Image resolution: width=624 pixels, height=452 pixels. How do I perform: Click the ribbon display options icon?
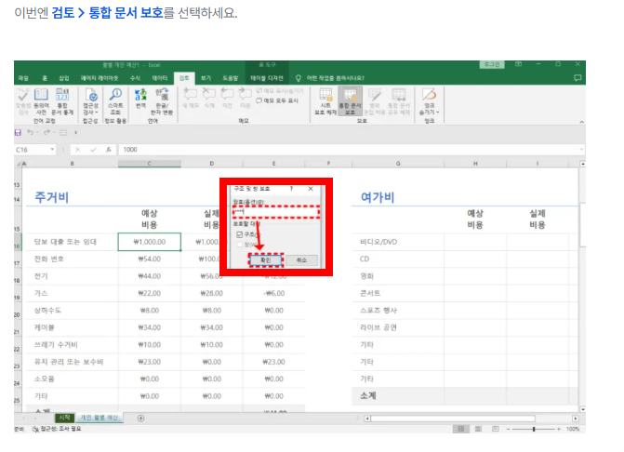click(x=518, y=64)
